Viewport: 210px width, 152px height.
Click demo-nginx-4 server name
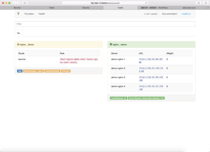(x=118, y=86)
